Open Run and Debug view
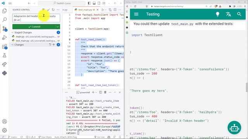248x139 pixels. [4, 37]
